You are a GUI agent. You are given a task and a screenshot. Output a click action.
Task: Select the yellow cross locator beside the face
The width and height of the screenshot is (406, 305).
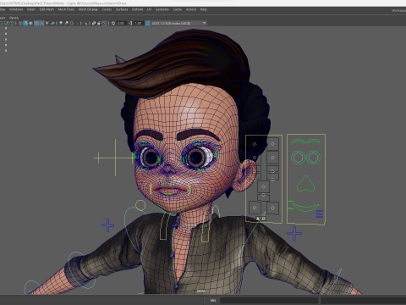(x=115, y=158)
